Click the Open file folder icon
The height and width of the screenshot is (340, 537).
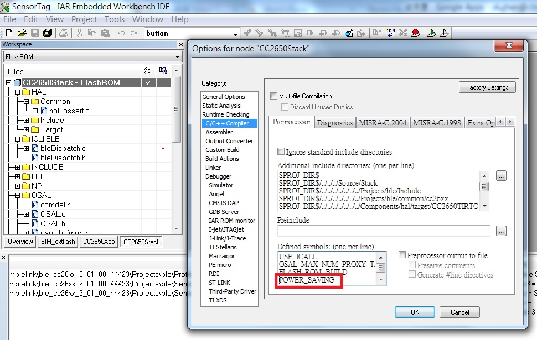(x=22, y=33)
